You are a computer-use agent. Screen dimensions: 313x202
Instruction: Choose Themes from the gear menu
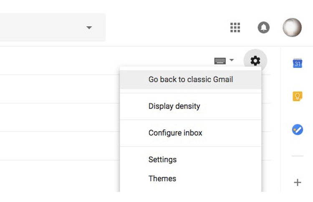162,178
